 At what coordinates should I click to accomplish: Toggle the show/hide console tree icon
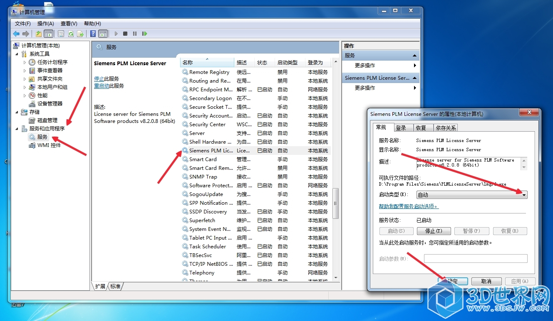coord(48,34)
